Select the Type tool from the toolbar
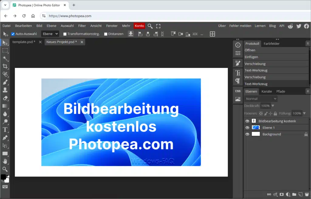 point(4,130)
